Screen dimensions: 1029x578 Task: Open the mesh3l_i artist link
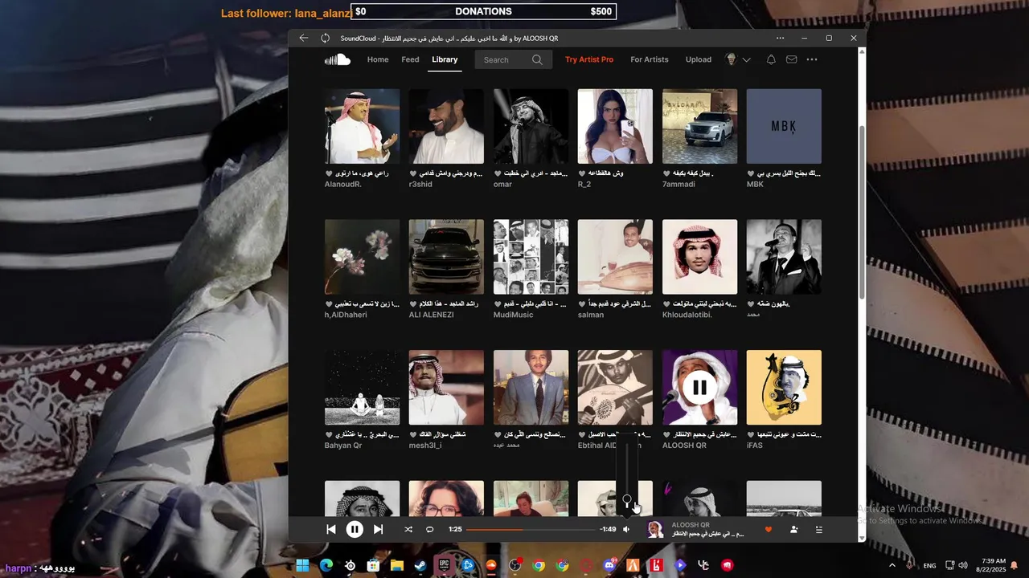click(425, 446)
